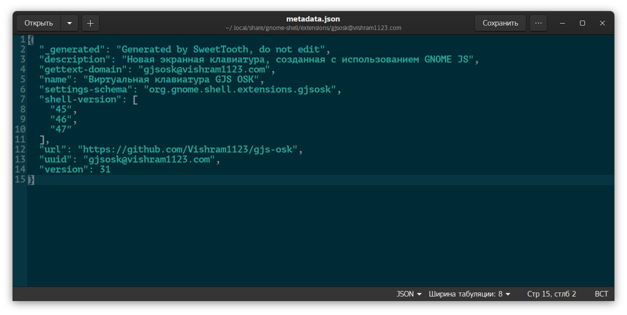
Task: Click the metadata.json title in the header
Action: point(313,19)
